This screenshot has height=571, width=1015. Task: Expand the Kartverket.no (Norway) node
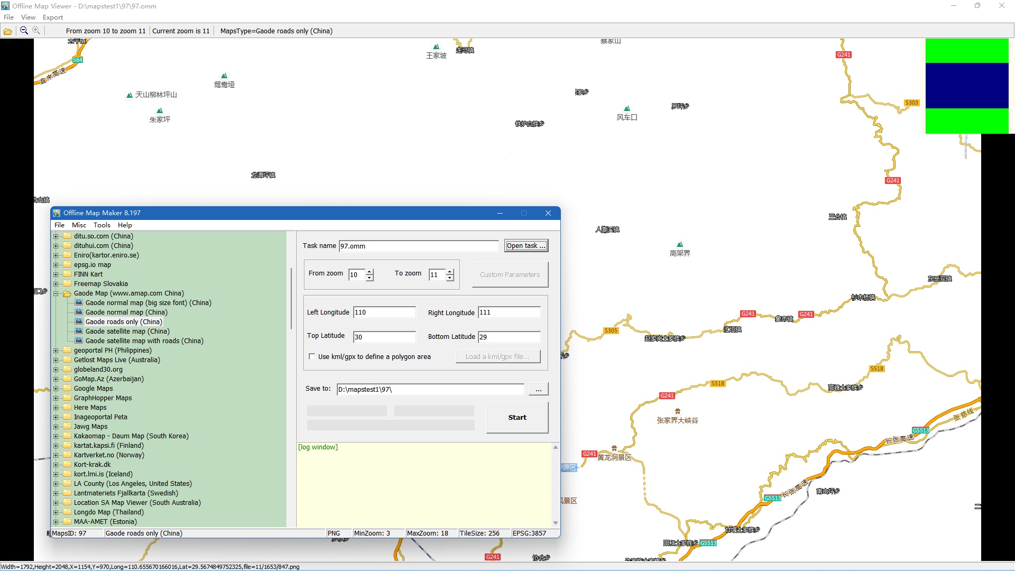[x=56, y=455]
